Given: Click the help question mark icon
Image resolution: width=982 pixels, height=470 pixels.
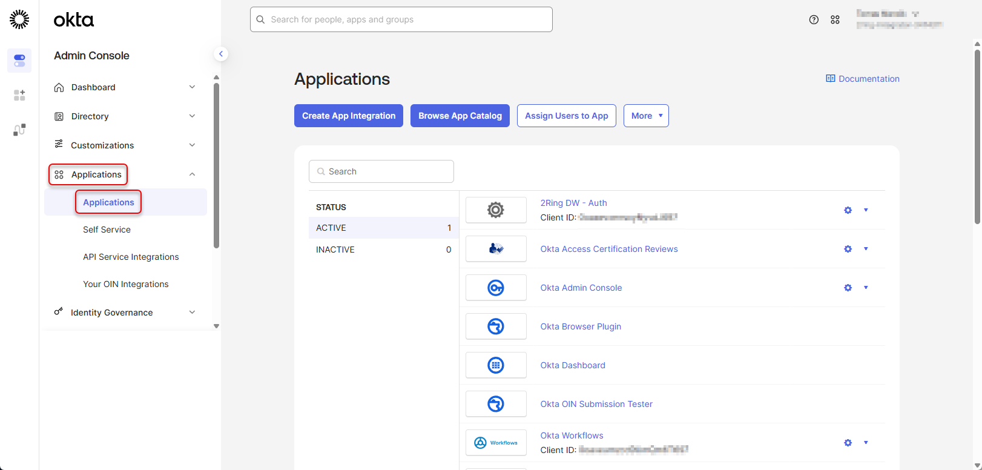Looking at the screenshot, I should 814,20.
